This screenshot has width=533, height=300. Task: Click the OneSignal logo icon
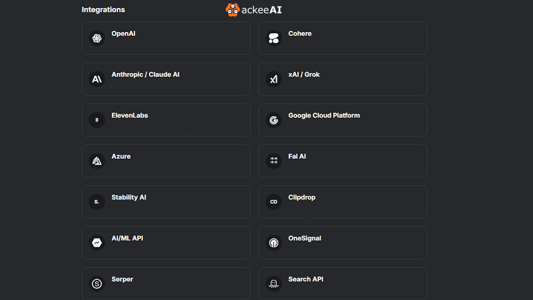tap(274, 243)
